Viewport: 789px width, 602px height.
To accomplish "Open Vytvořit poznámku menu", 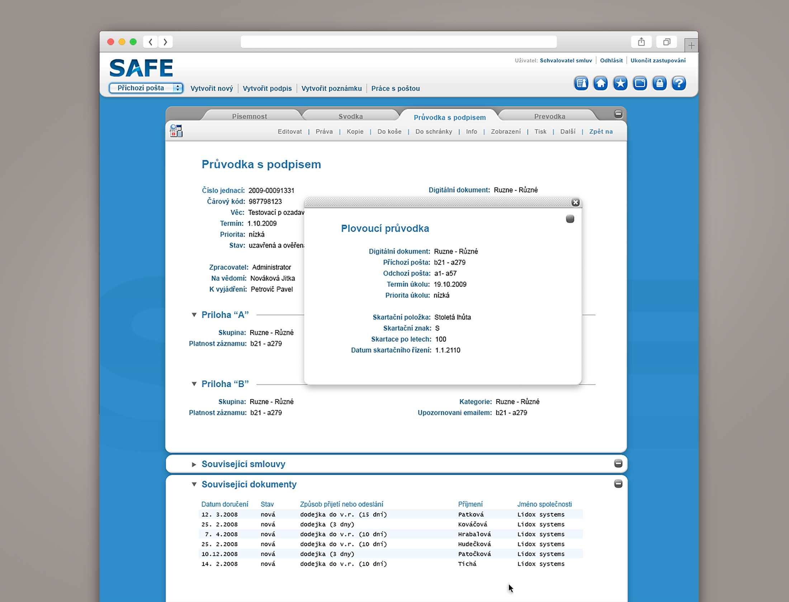I will [331, 88].
